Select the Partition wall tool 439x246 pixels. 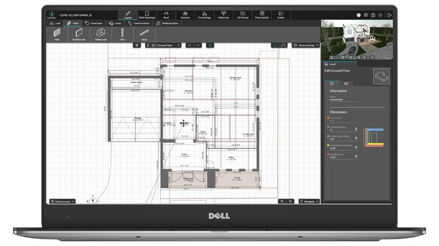point(78,34)
